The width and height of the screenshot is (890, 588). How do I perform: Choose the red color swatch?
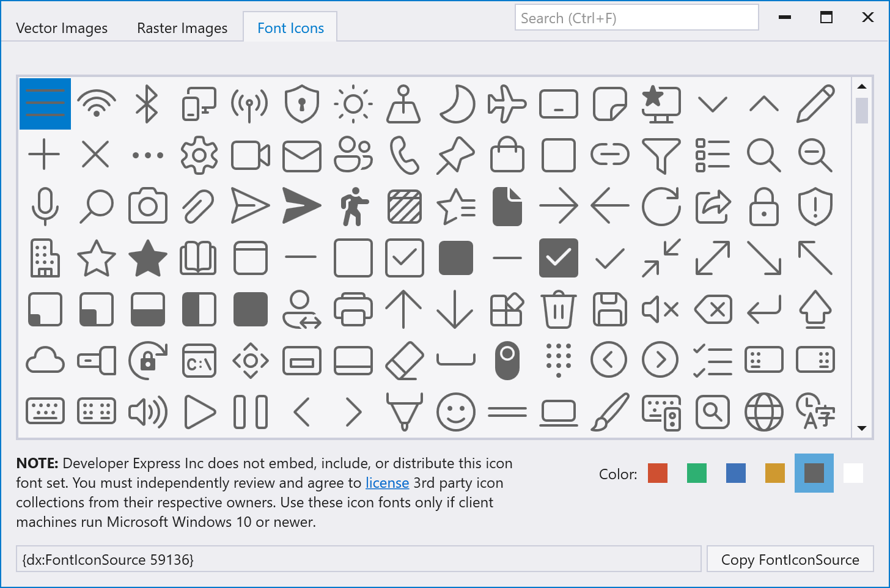click(657, 473)
